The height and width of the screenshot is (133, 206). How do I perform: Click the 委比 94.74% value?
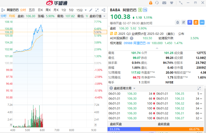(168, 63)
